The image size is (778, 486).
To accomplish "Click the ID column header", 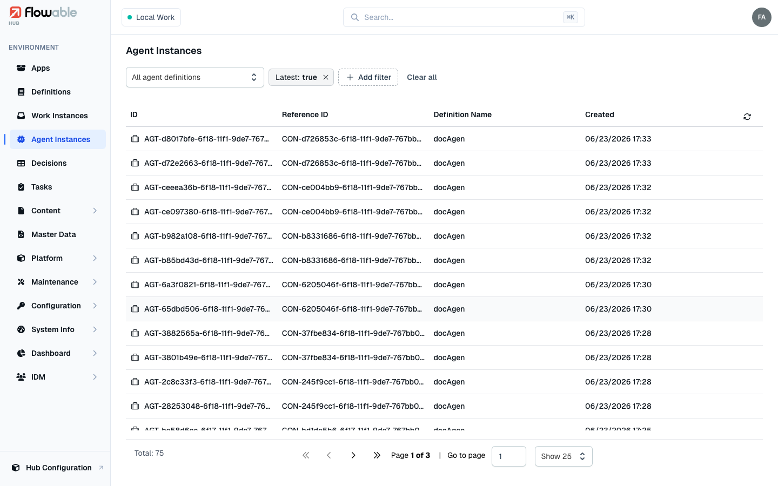I will click(x=134, y=114).
